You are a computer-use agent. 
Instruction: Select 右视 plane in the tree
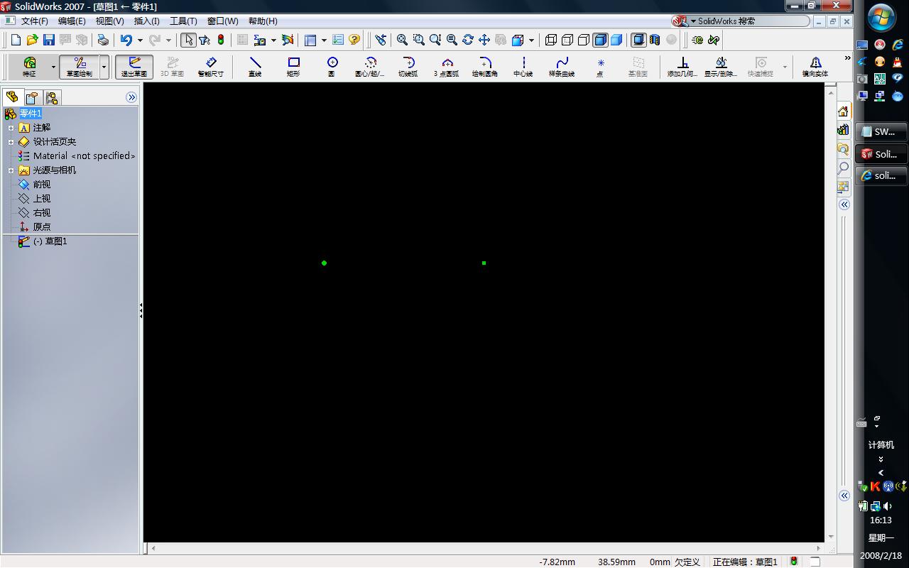[42, 213]
